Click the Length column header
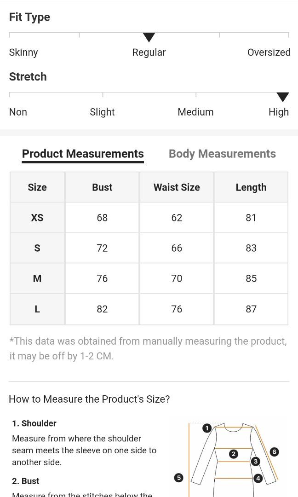This screenshot has height=497, width=298. [x=251, y=187]
